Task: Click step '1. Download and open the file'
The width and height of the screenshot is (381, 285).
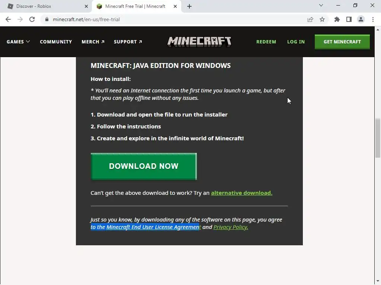Action: click(159, 115)
